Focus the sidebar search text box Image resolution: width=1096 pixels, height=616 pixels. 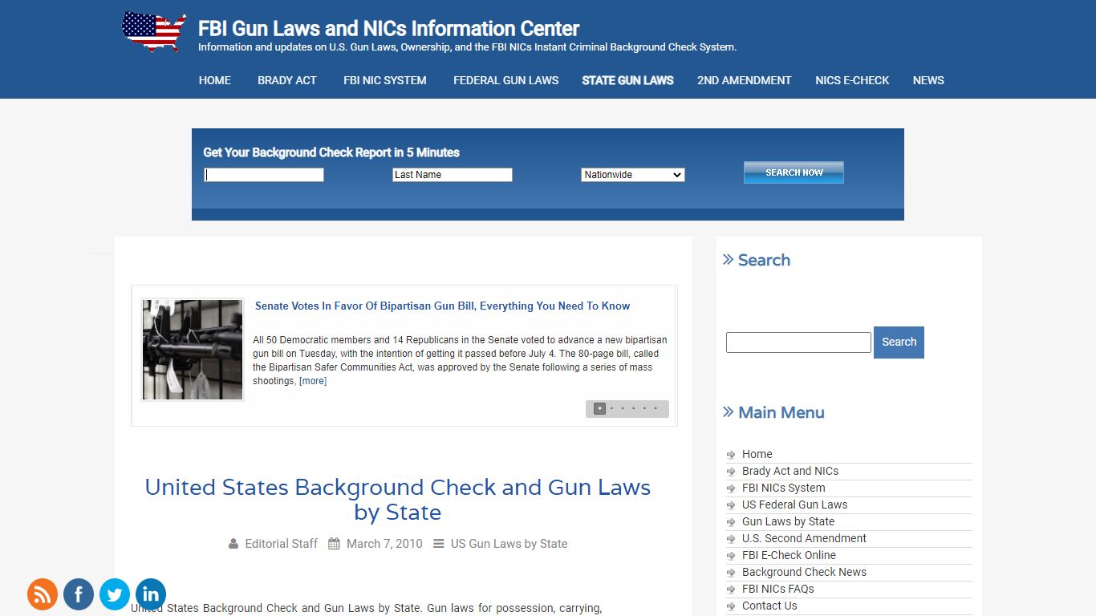(x=798, y=342)
